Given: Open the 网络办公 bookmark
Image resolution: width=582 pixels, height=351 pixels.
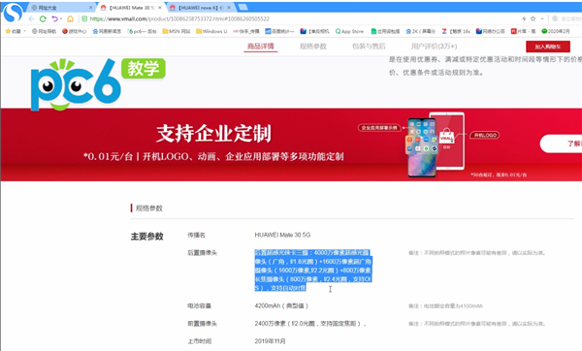Looking at the screenshot, I should coord(490,31).
